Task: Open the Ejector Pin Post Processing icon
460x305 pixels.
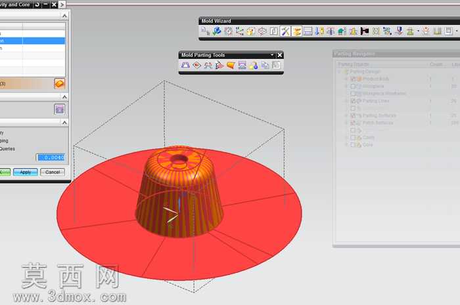Action: tap(330, 31)
